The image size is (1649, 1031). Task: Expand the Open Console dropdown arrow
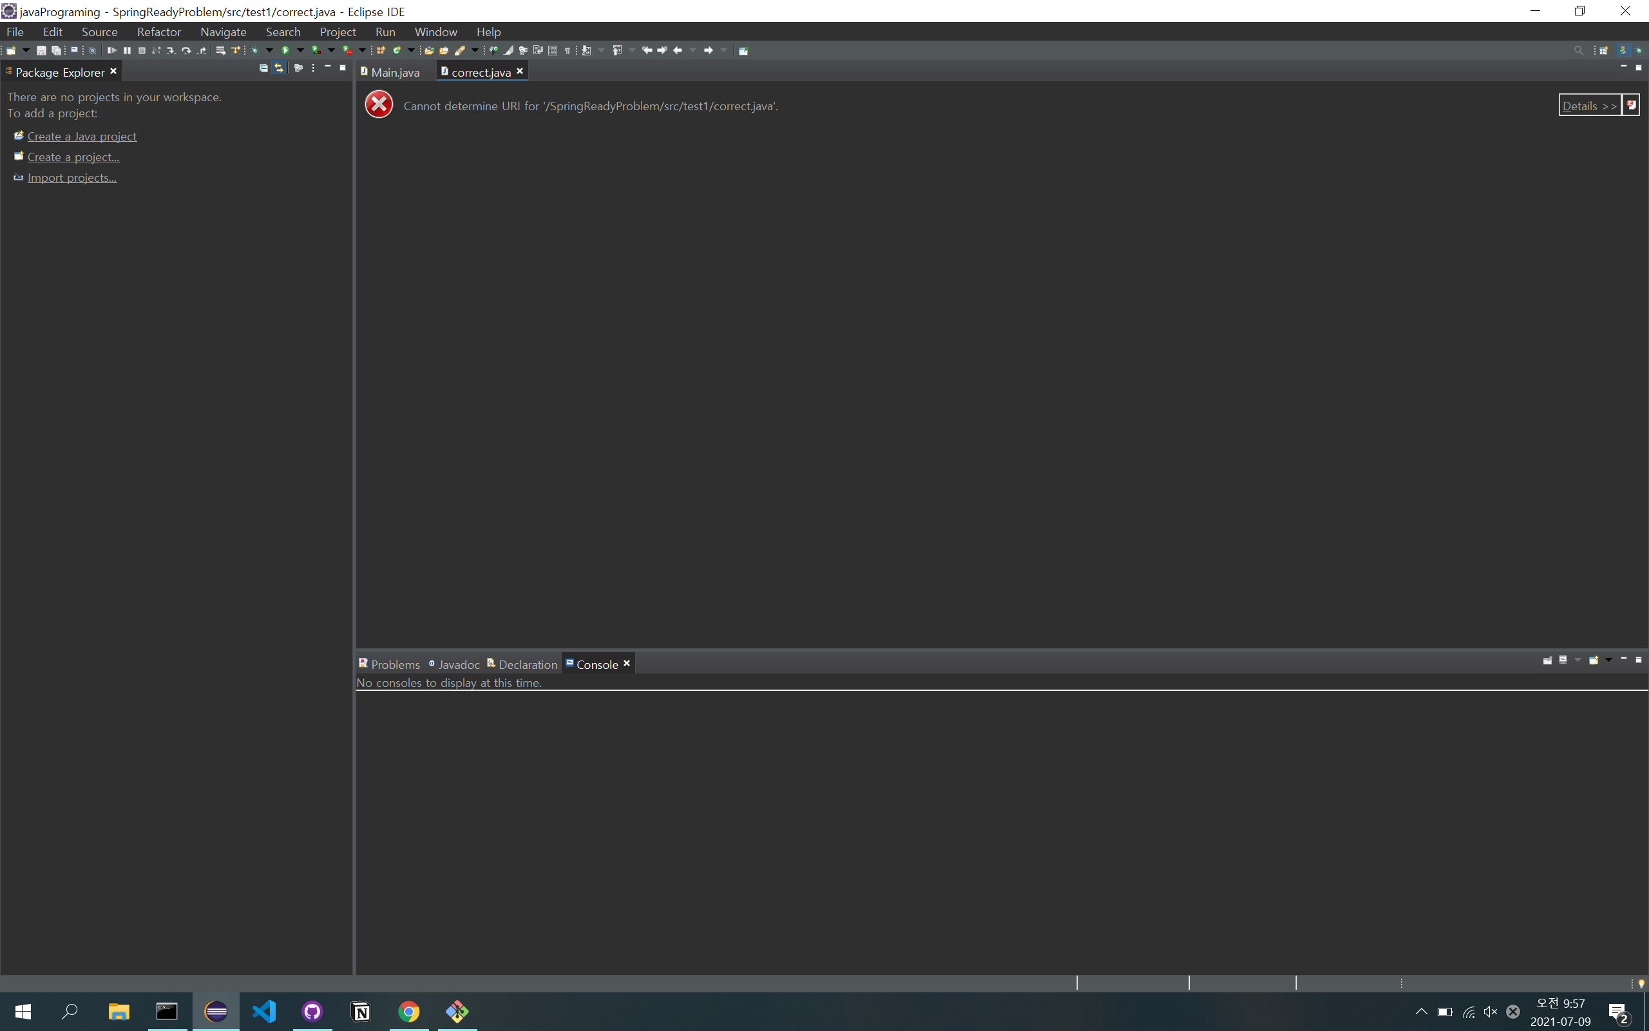pos(1609,660)
